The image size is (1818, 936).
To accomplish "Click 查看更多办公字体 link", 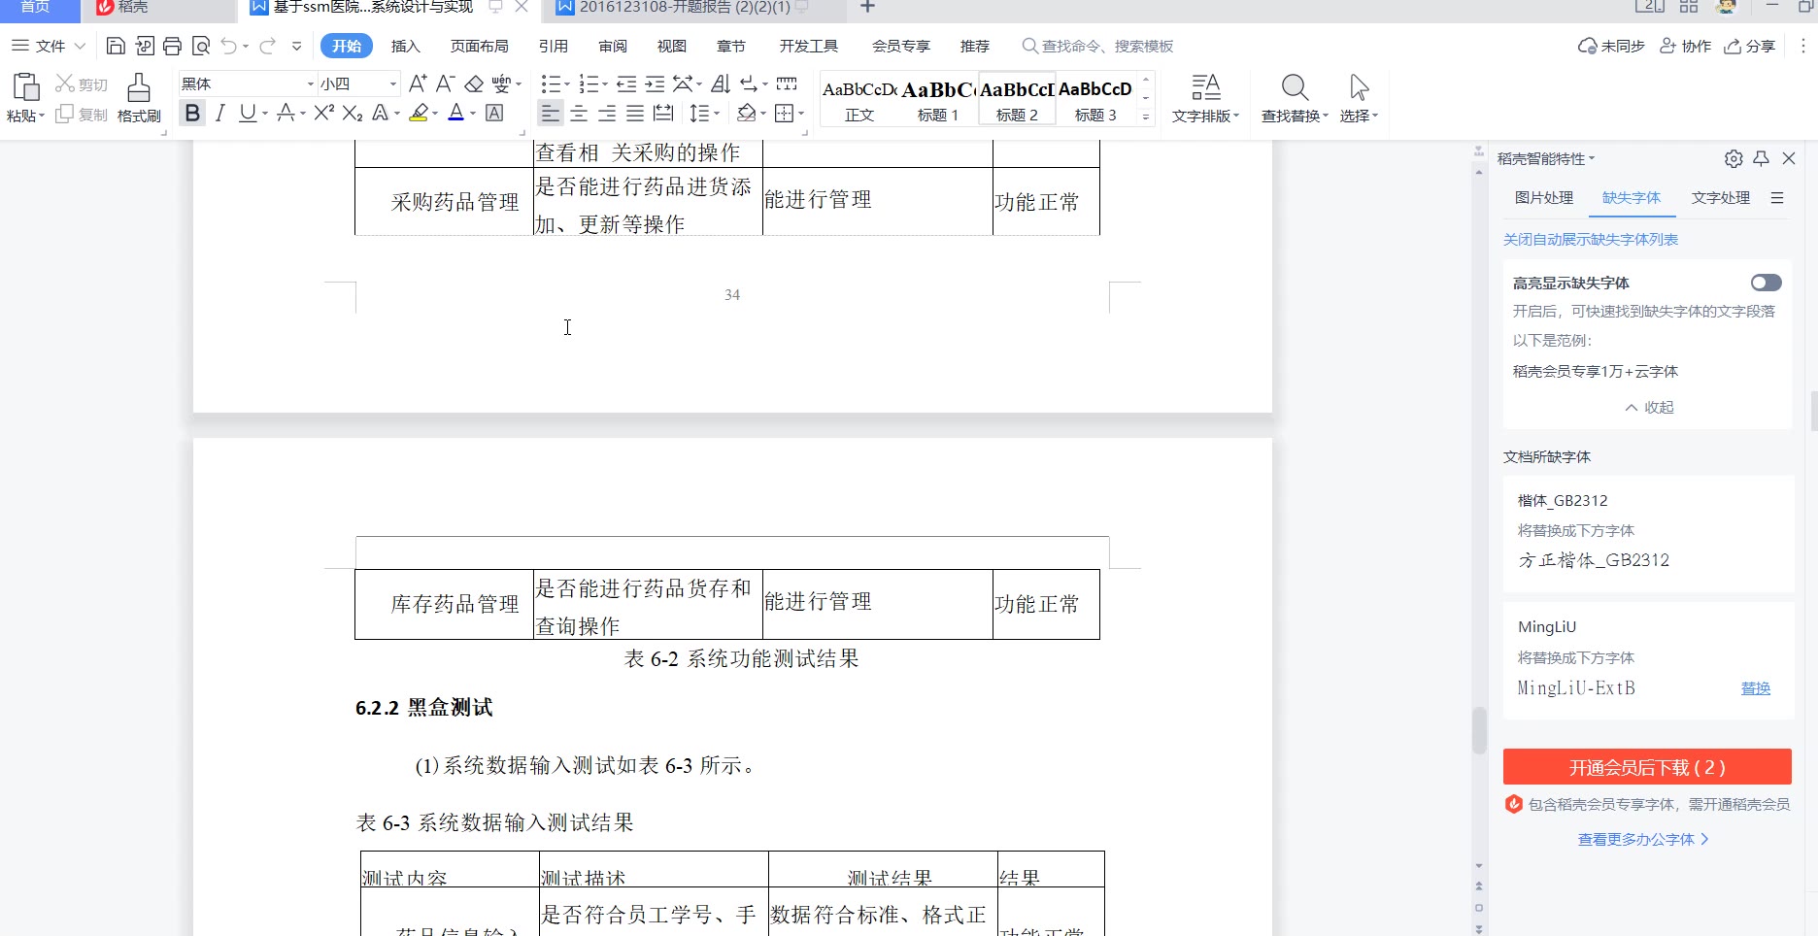I will 1643,839.
